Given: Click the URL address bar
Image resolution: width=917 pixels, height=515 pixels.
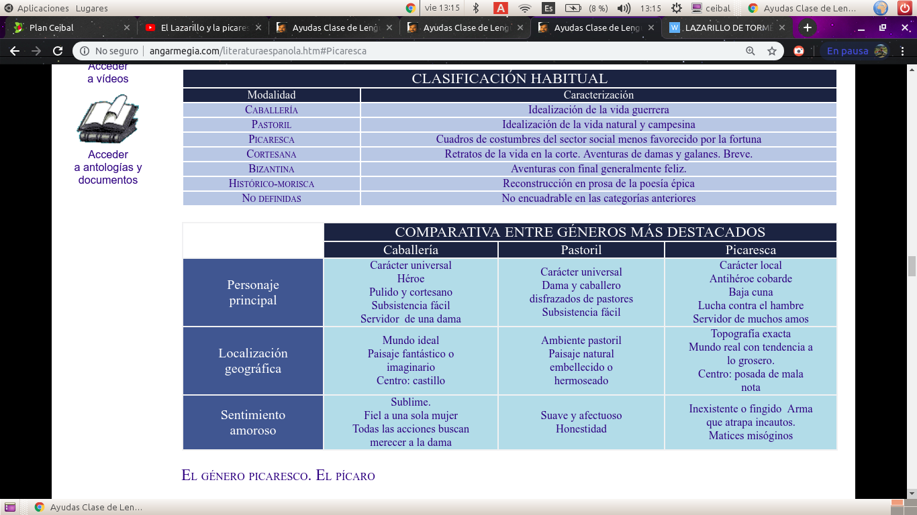Looking at the screenshot, I should [x=403, y=51].
